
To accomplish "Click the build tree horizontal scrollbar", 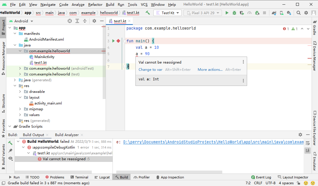I will pyautogui.click(x=53, y=172).
